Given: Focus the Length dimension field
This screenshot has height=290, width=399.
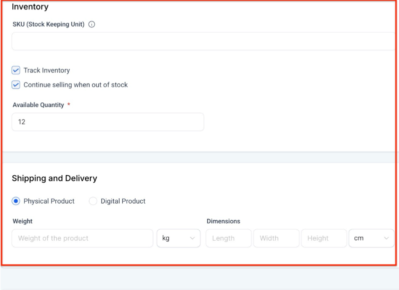Looking at the screenshot, I should [229, 238].
